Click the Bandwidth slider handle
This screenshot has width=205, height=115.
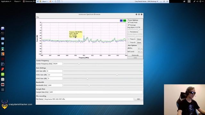click(89, 85)
